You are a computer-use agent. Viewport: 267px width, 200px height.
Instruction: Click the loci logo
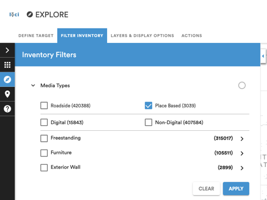click(x=14, y=14)
